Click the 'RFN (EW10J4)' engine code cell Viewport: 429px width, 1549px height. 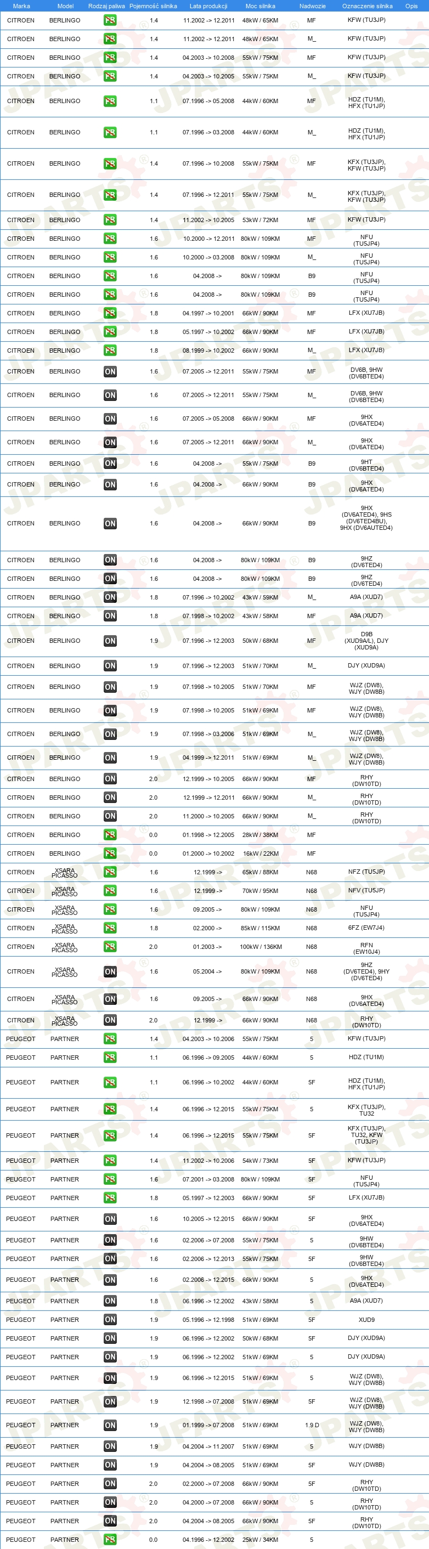tap(366, 948)
